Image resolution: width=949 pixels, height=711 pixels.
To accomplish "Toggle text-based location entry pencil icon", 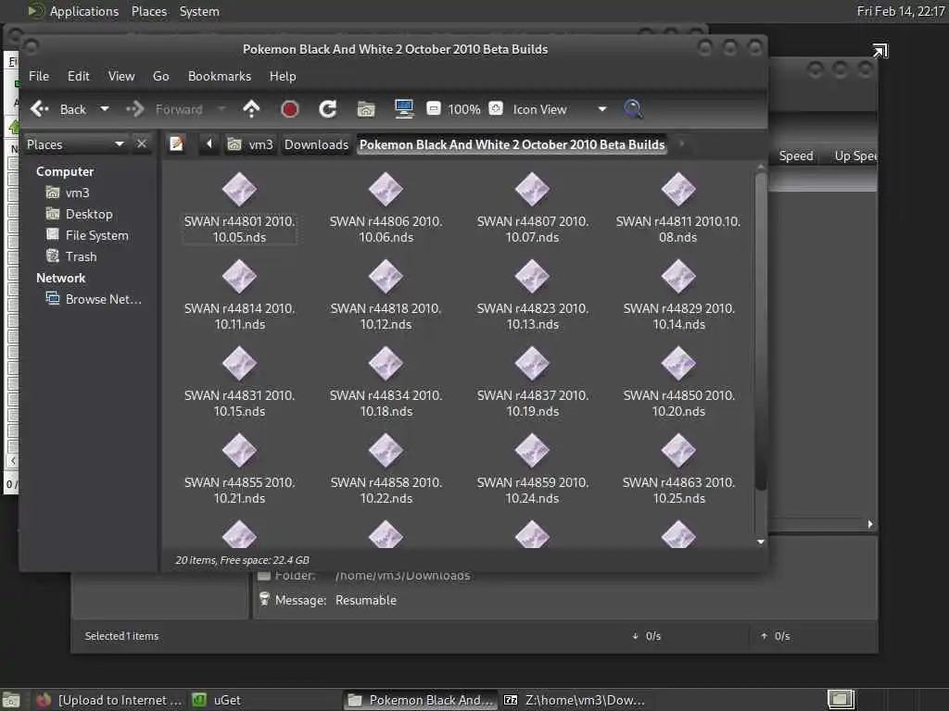I will tap(177, 143).
